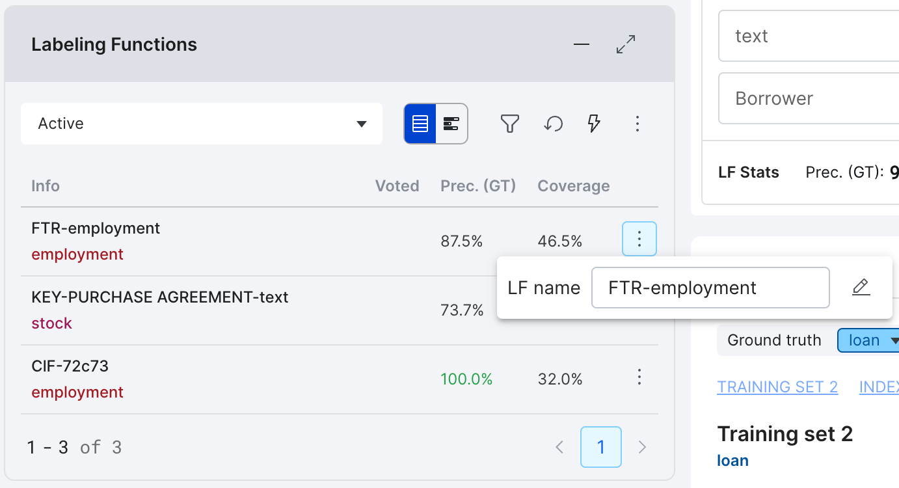Screen dimensions: 899x488
Task: Click the lightning bolt icon
Action: [x=593, y=124]
